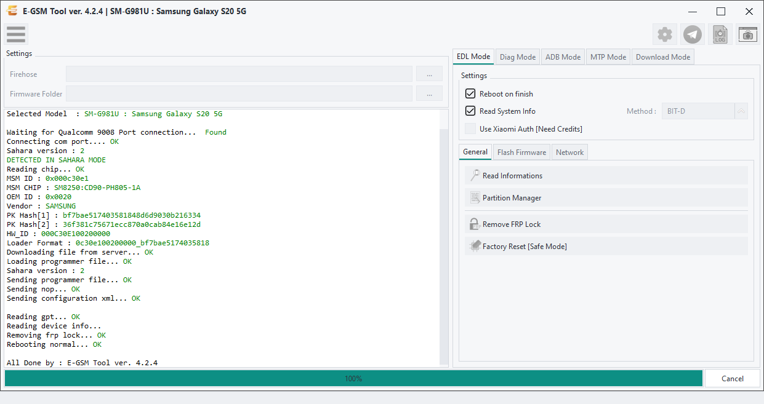Open the settings gear icon
The image size is (764, 404).
[665, 34]
